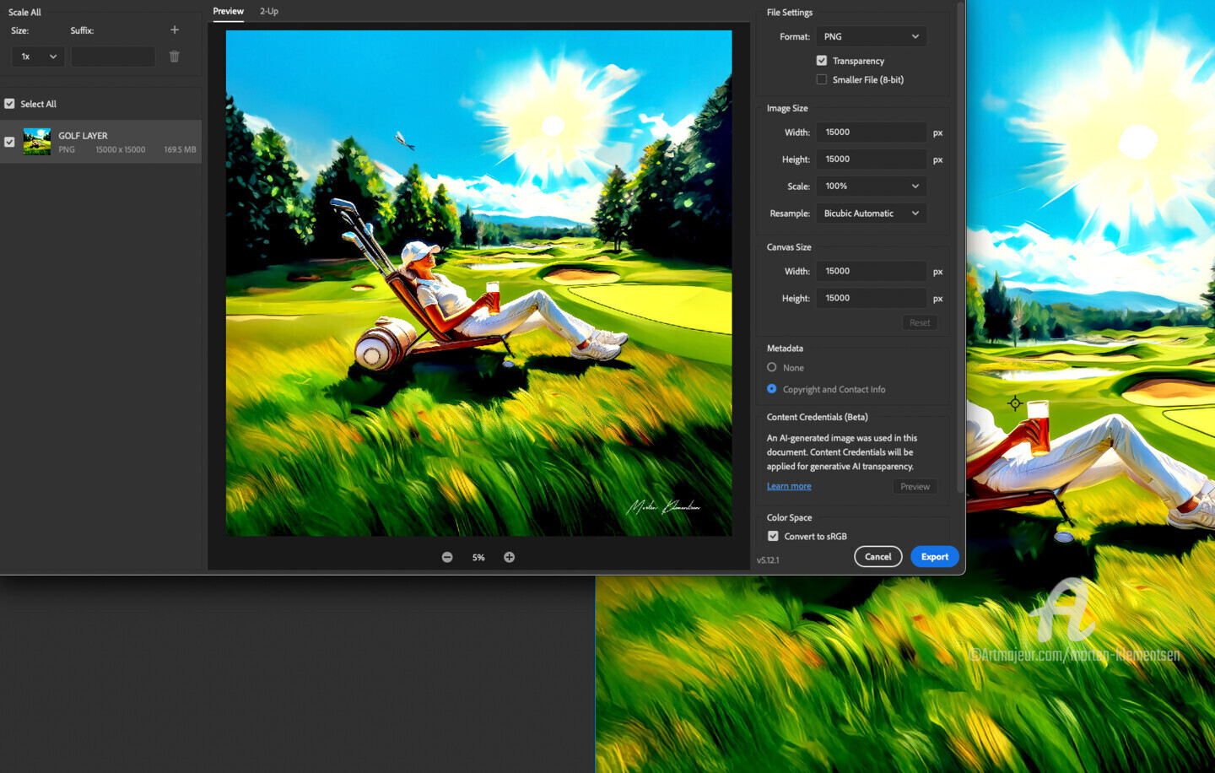Click the Scale All heading
Image resolution: width=1215 pixels, height=773 pixels.
[24, 13]
